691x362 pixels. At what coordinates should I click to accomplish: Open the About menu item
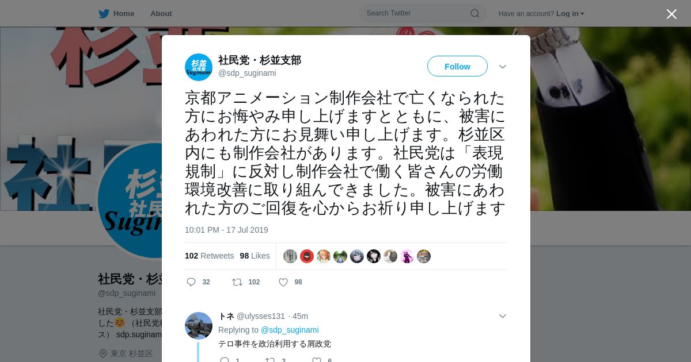click(x=161, y=14)
